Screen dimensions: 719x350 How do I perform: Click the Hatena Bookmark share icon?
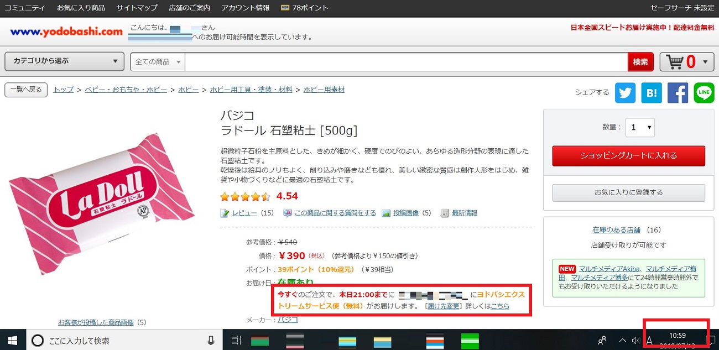[652, 93]
